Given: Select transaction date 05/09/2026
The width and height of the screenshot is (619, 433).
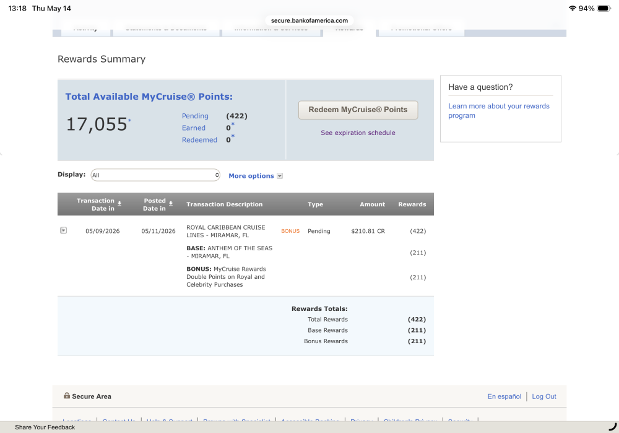Looking at the screenshot, I should pyautogui.click(x=103, y=231).
